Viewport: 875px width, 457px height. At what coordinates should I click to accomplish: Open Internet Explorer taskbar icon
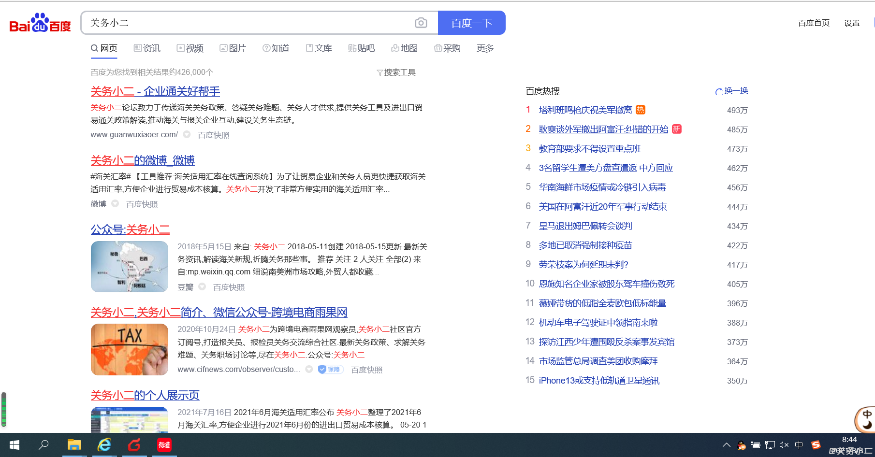pyautogui.click(x=104, y=445)
